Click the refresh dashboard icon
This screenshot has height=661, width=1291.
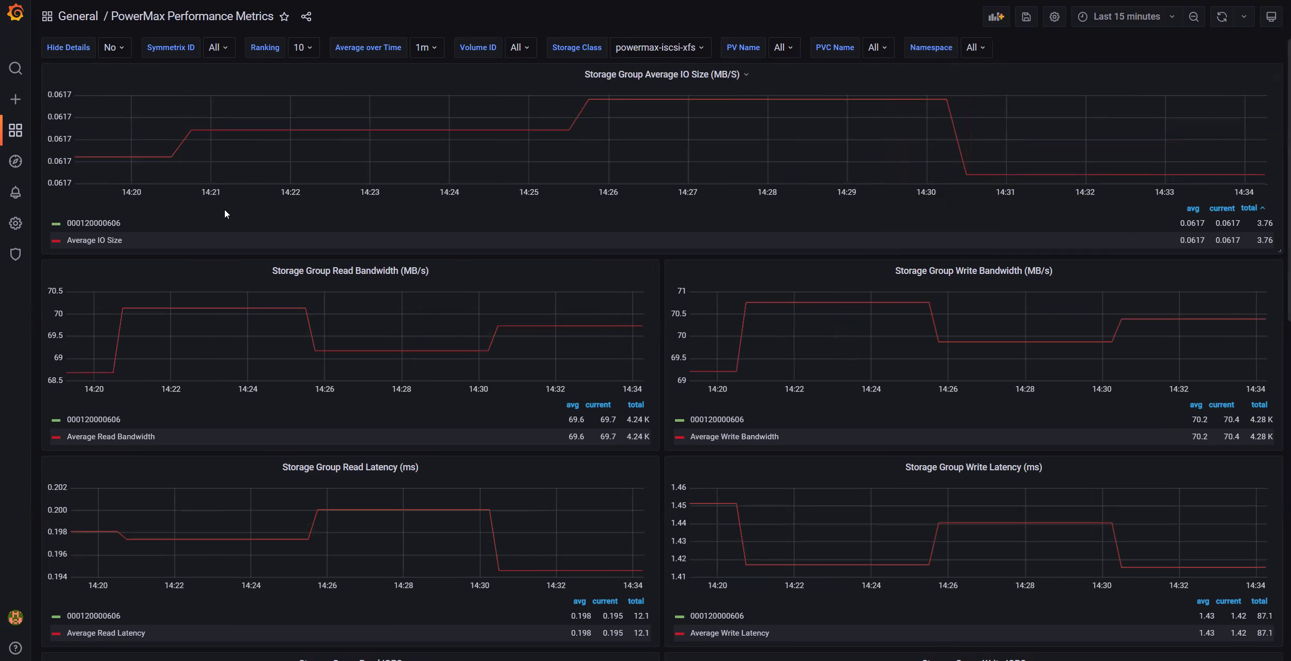[x=1222, y=17]
